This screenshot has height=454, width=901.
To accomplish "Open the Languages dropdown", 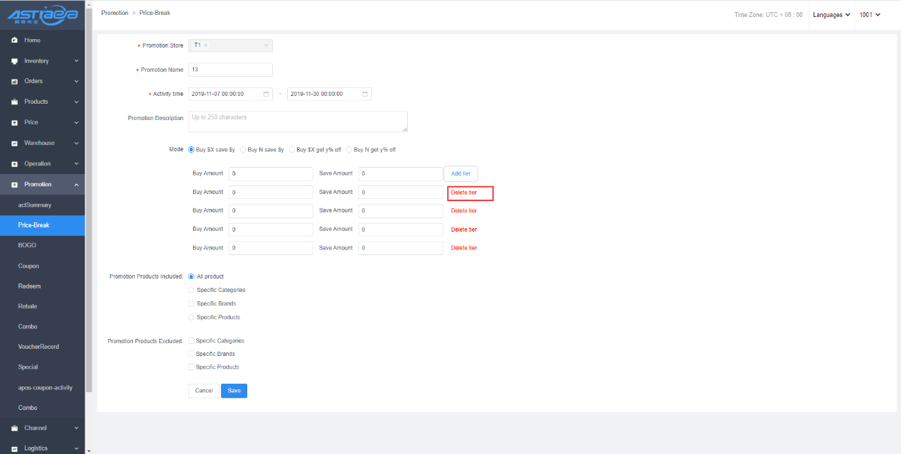I will click(x=831, y=15).
